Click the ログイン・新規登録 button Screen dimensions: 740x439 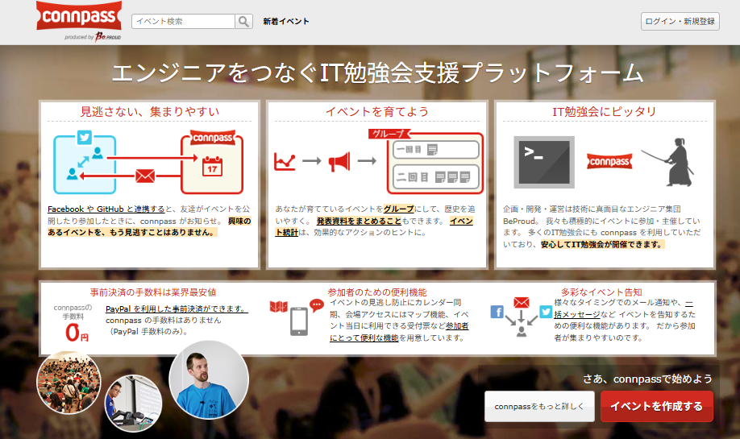[x=680, y=22]
